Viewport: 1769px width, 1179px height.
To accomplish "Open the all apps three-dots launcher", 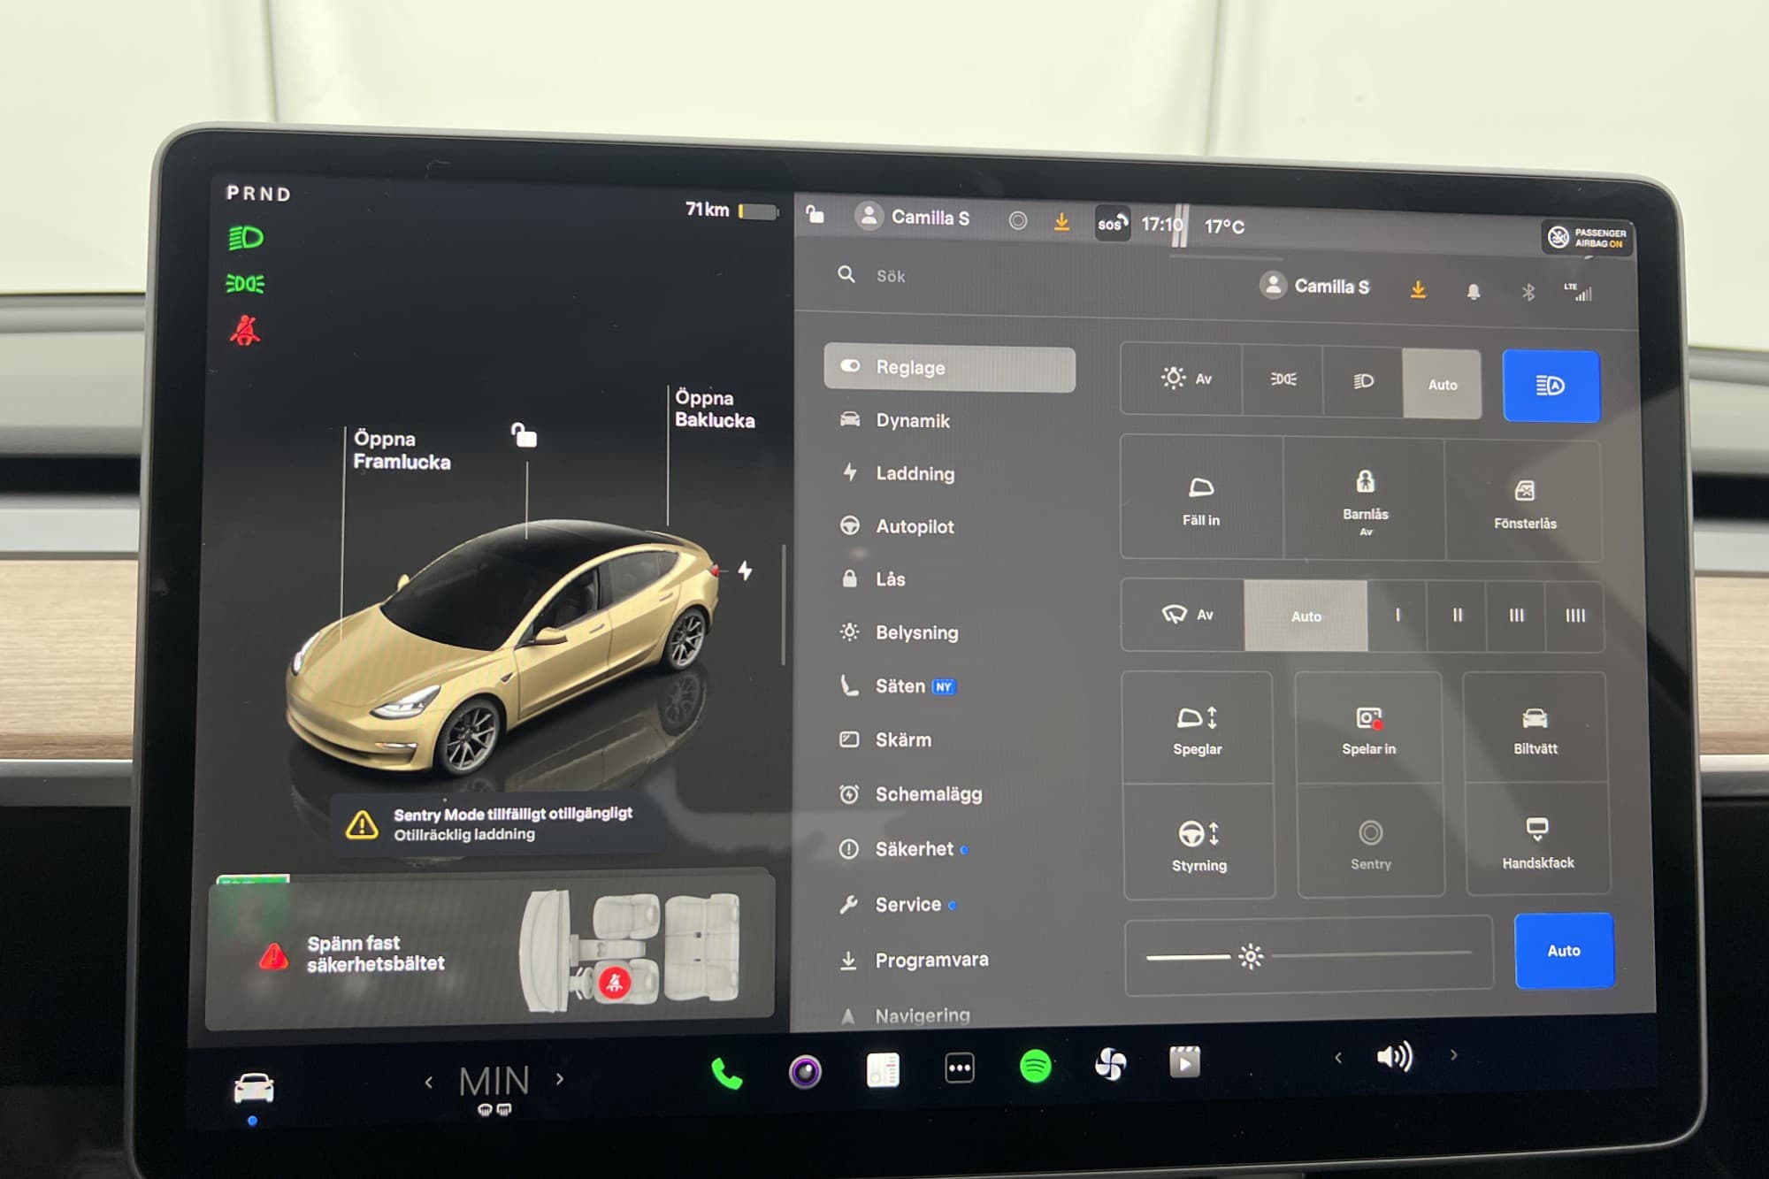I will click(x=960, y=1068).
